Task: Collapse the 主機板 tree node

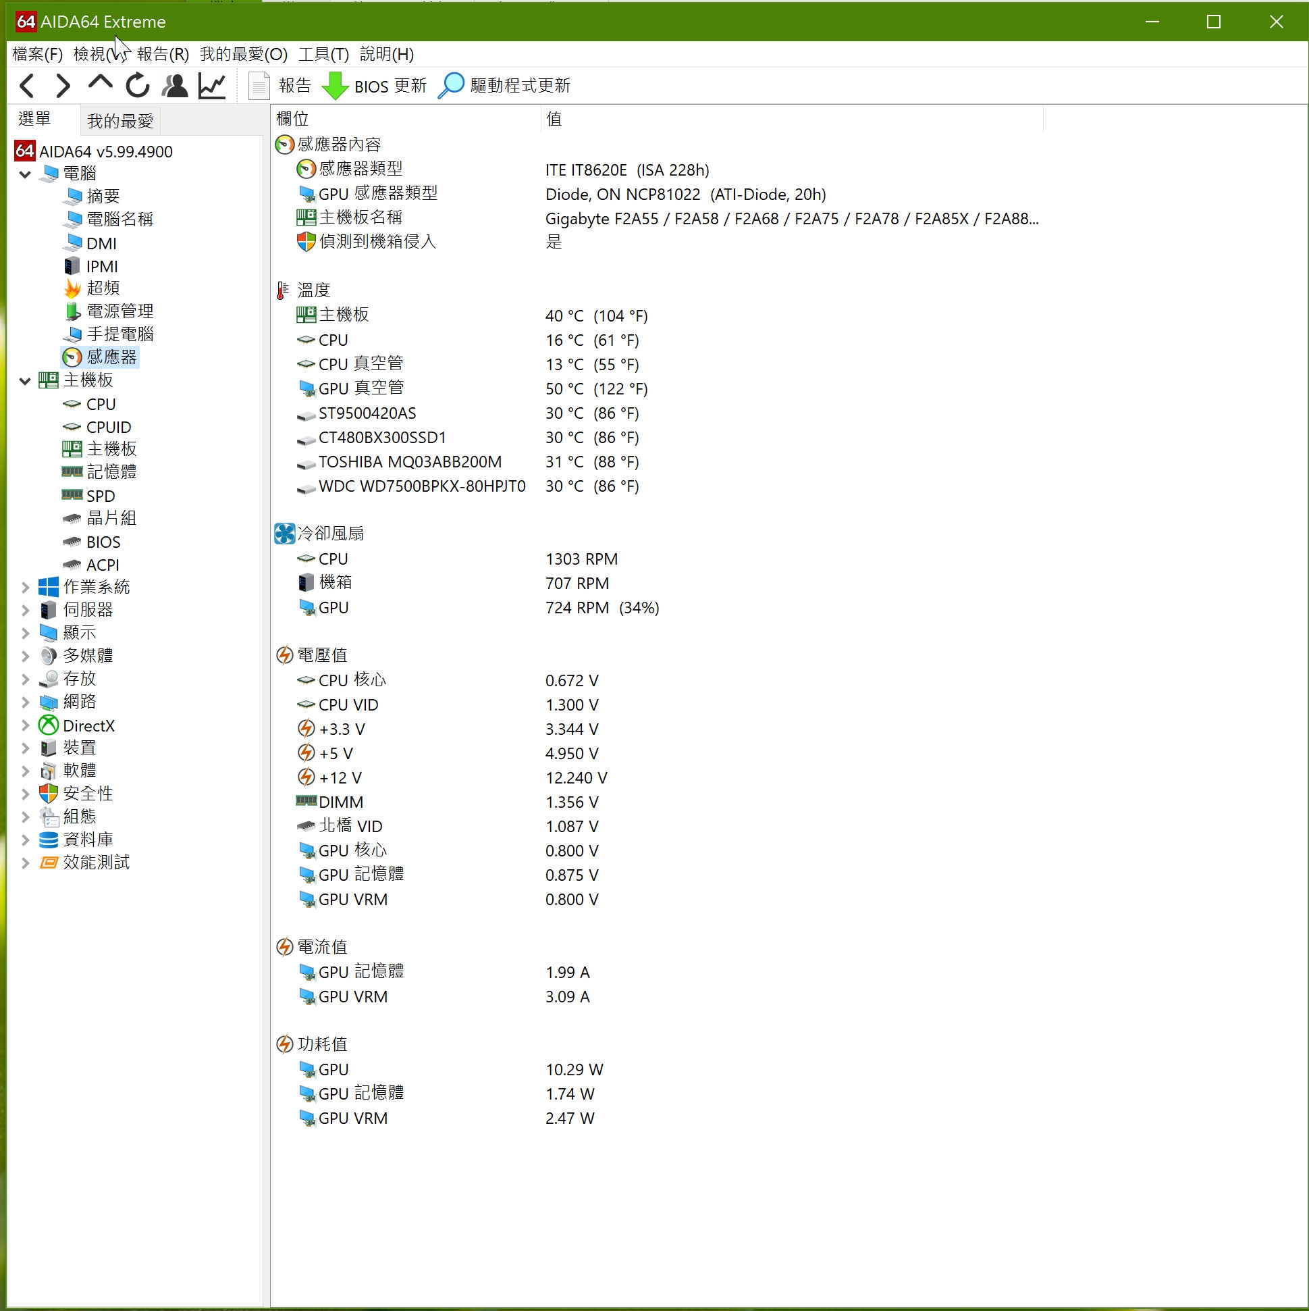Action: click(25, 381)
